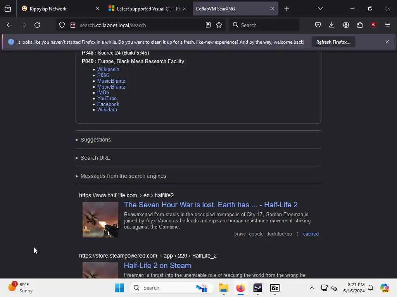This screenshot has height=297, width=397.
Task: Click the network status tray icon
Action: point(324,288)
